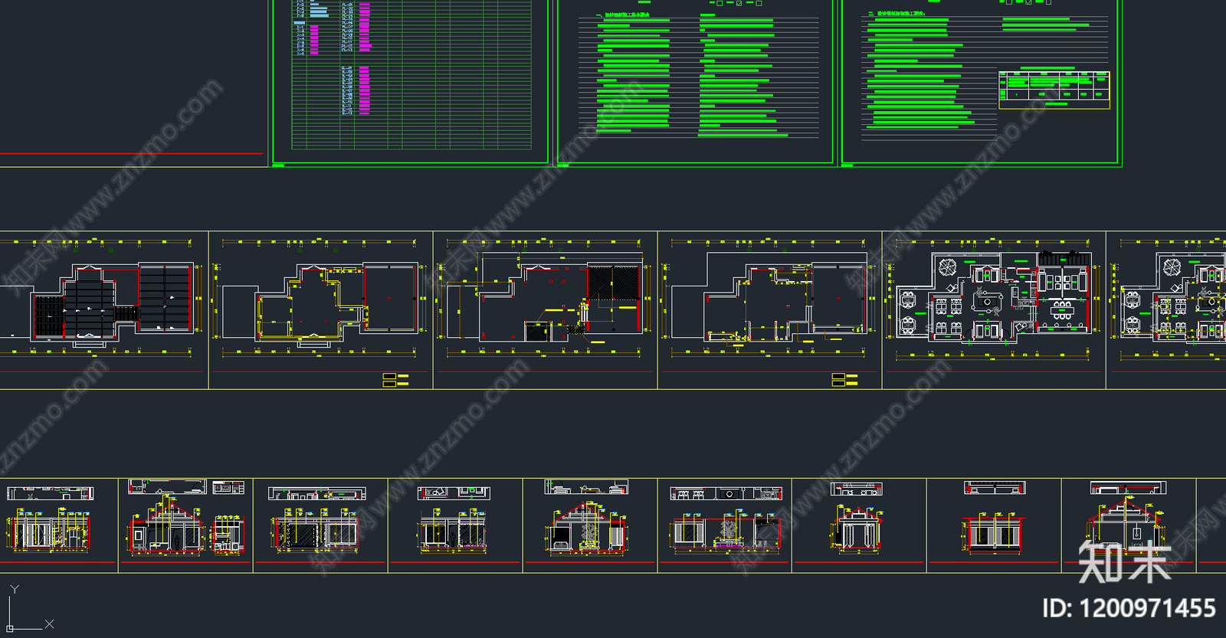1226x638 pixels.
Task: Click first empty box atop middle notes sheet
Action: pyautogui.click(x=720, y=3)
